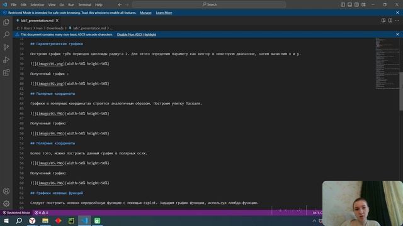Open the Run and Debug view
The height and width of the screenshot is (226, 403).
pyautogui.click(x=6, y=60)
